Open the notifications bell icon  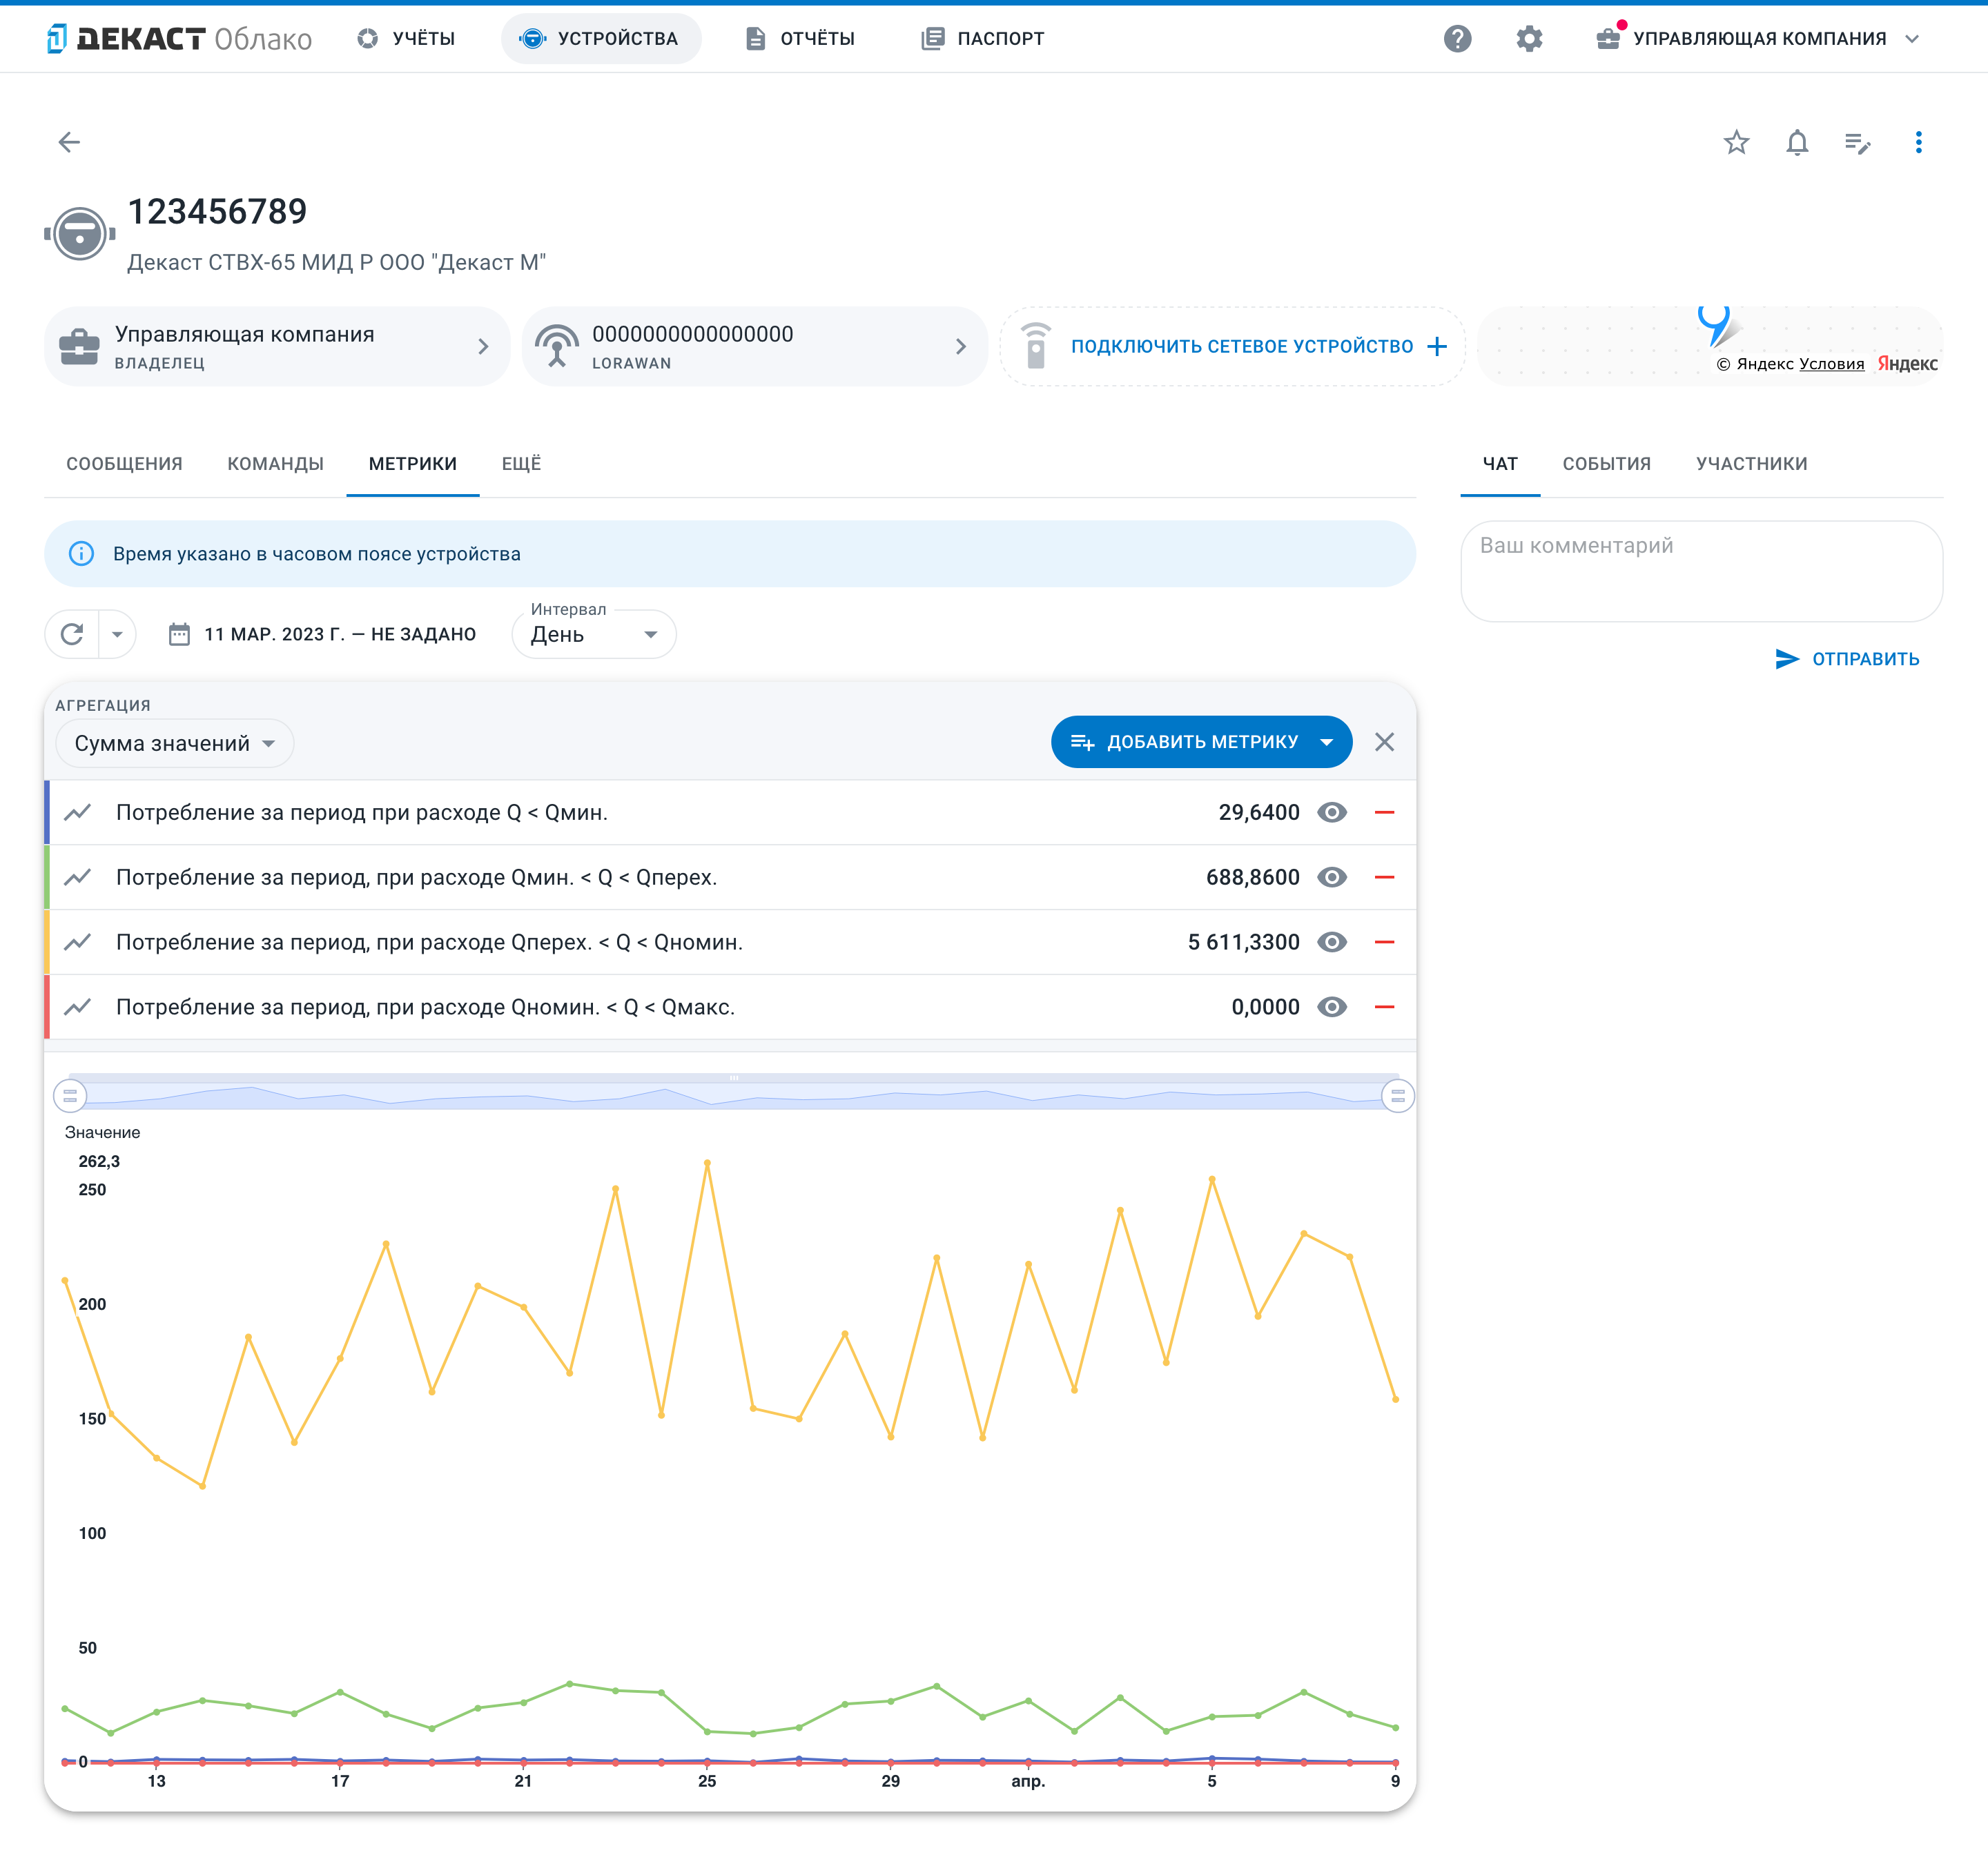click(x=1797, y=142)
